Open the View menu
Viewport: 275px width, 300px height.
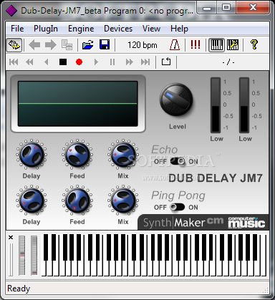tap(151, 29)
